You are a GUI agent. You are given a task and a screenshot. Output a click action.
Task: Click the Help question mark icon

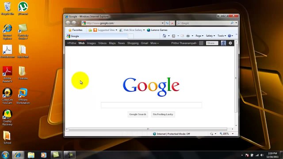[x=229, y=36]
